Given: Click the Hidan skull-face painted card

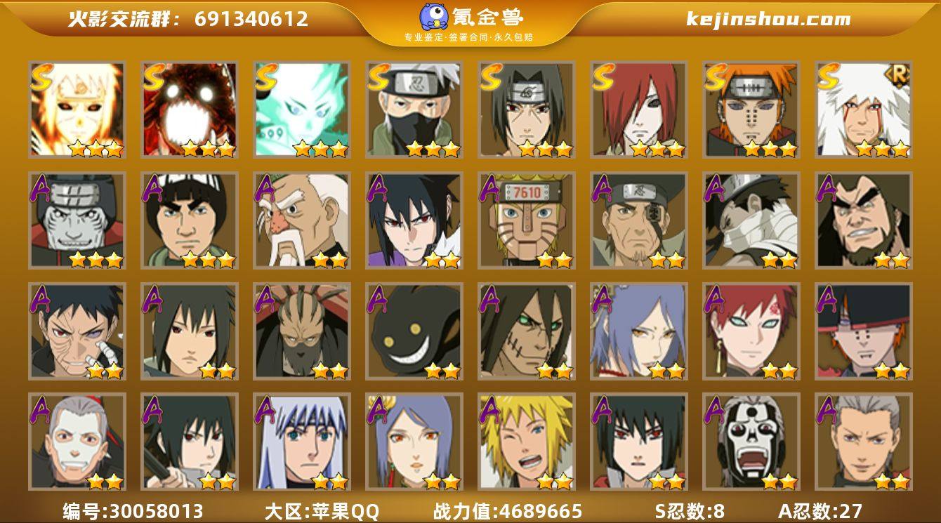Looking at the screenshot, I should click(751, 442).
